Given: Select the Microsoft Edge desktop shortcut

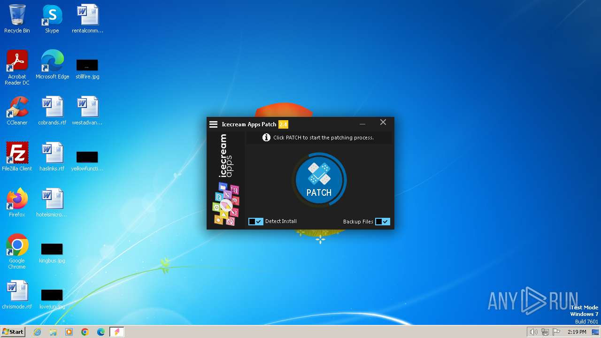Looking at the screenshot, I should tap(52, 65).
